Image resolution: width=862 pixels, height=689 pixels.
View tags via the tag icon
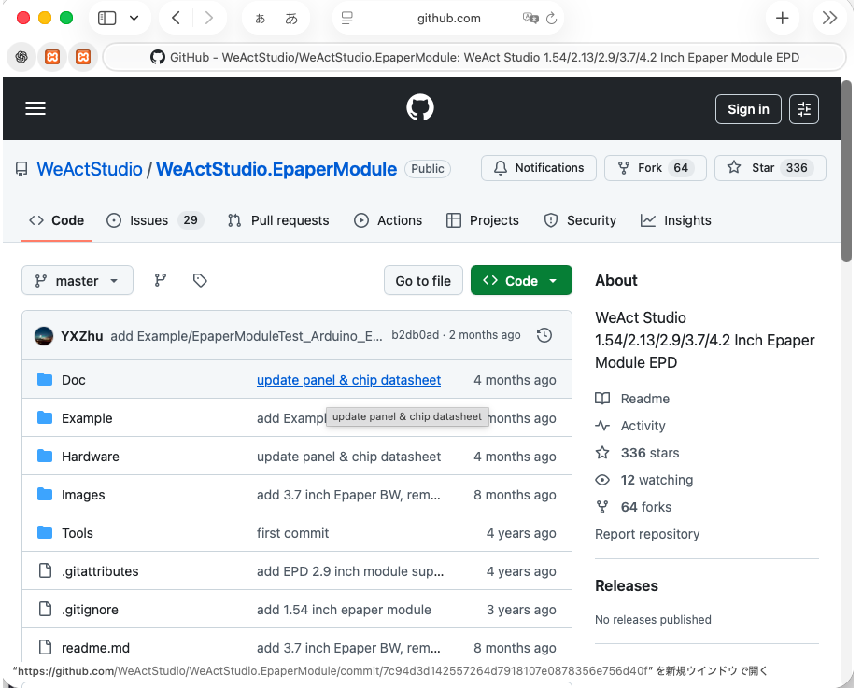click(200, 280)
